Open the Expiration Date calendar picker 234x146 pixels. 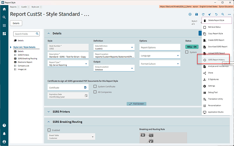tap(86, 96)
